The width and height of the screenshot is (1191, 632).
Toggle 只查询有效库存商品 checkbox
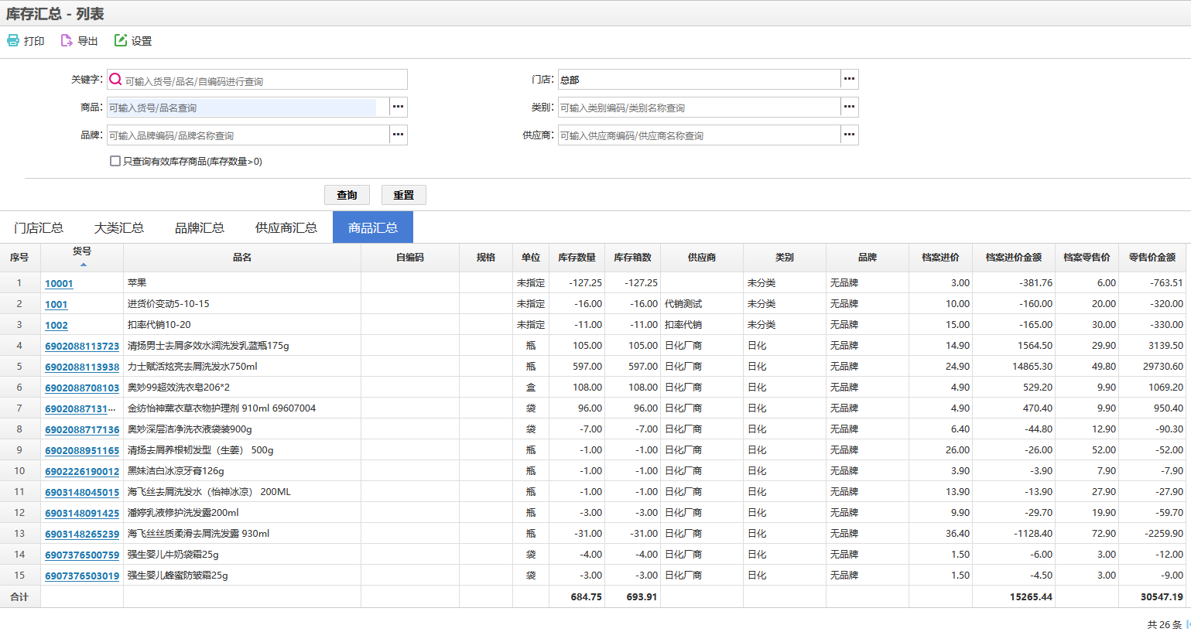pyautogui.click(x=115, y=161)
